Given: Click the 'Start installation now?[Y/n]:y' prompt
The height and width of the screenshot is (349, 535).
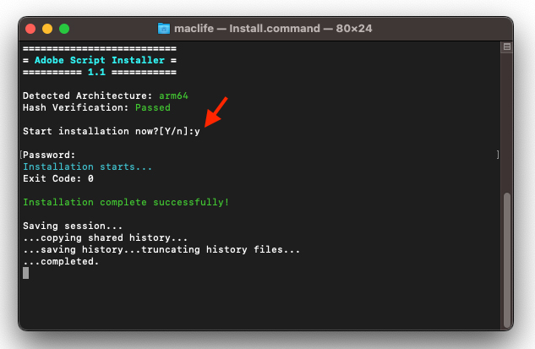Looking at the screenshot, I should click(x=111, y=131).
